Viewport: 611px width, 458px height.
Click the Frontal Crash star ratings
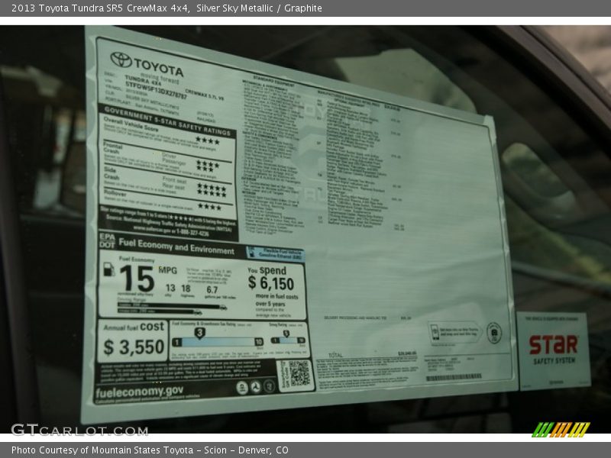pyautogui.click(x=208, y=166)
